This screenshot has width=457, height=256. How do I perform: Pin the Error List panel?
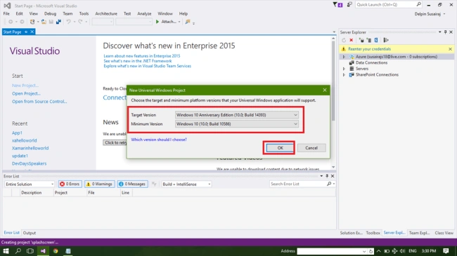click(327, 176)
